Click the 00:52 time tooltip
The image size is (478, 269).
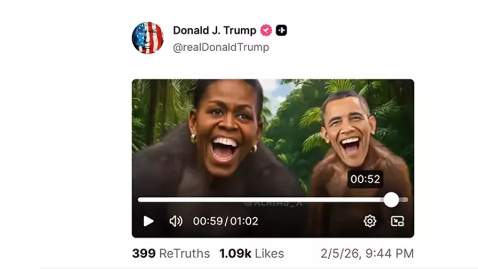pos(365,179)
